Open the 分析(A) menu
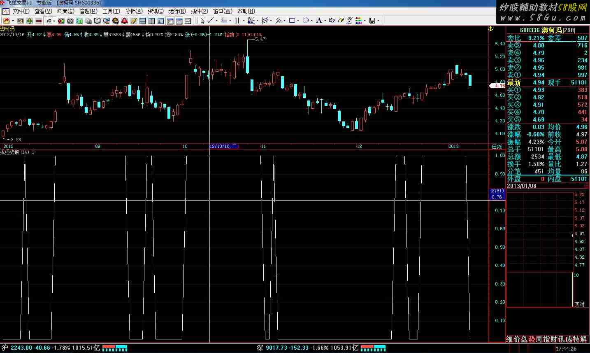The width and height of the screenshot is (590, 353). (x=134, y=11)
